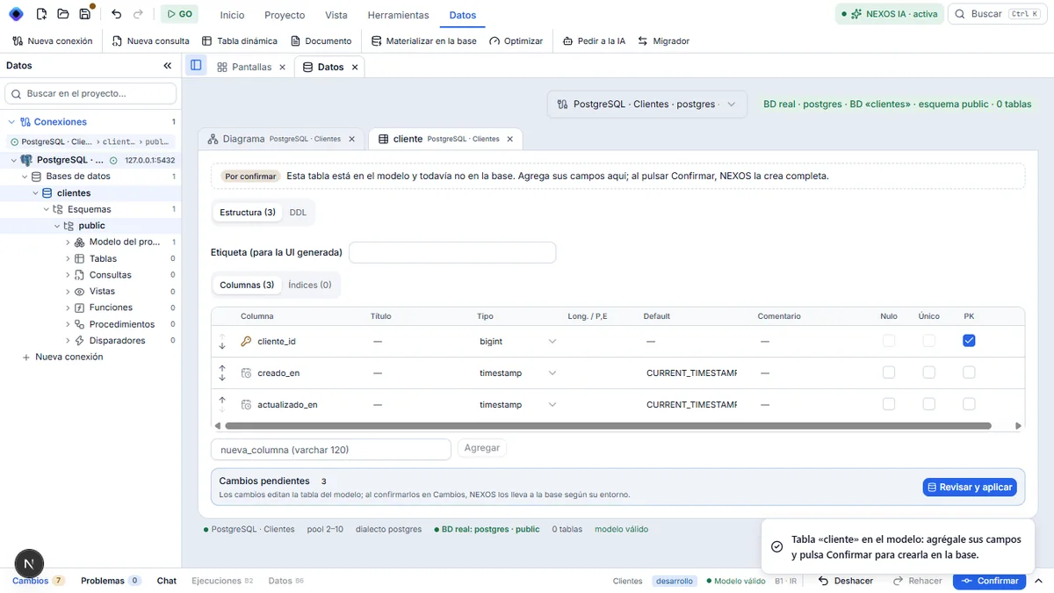Toggle the sidebar layout icon beside Pantallas

pos(196,66)
